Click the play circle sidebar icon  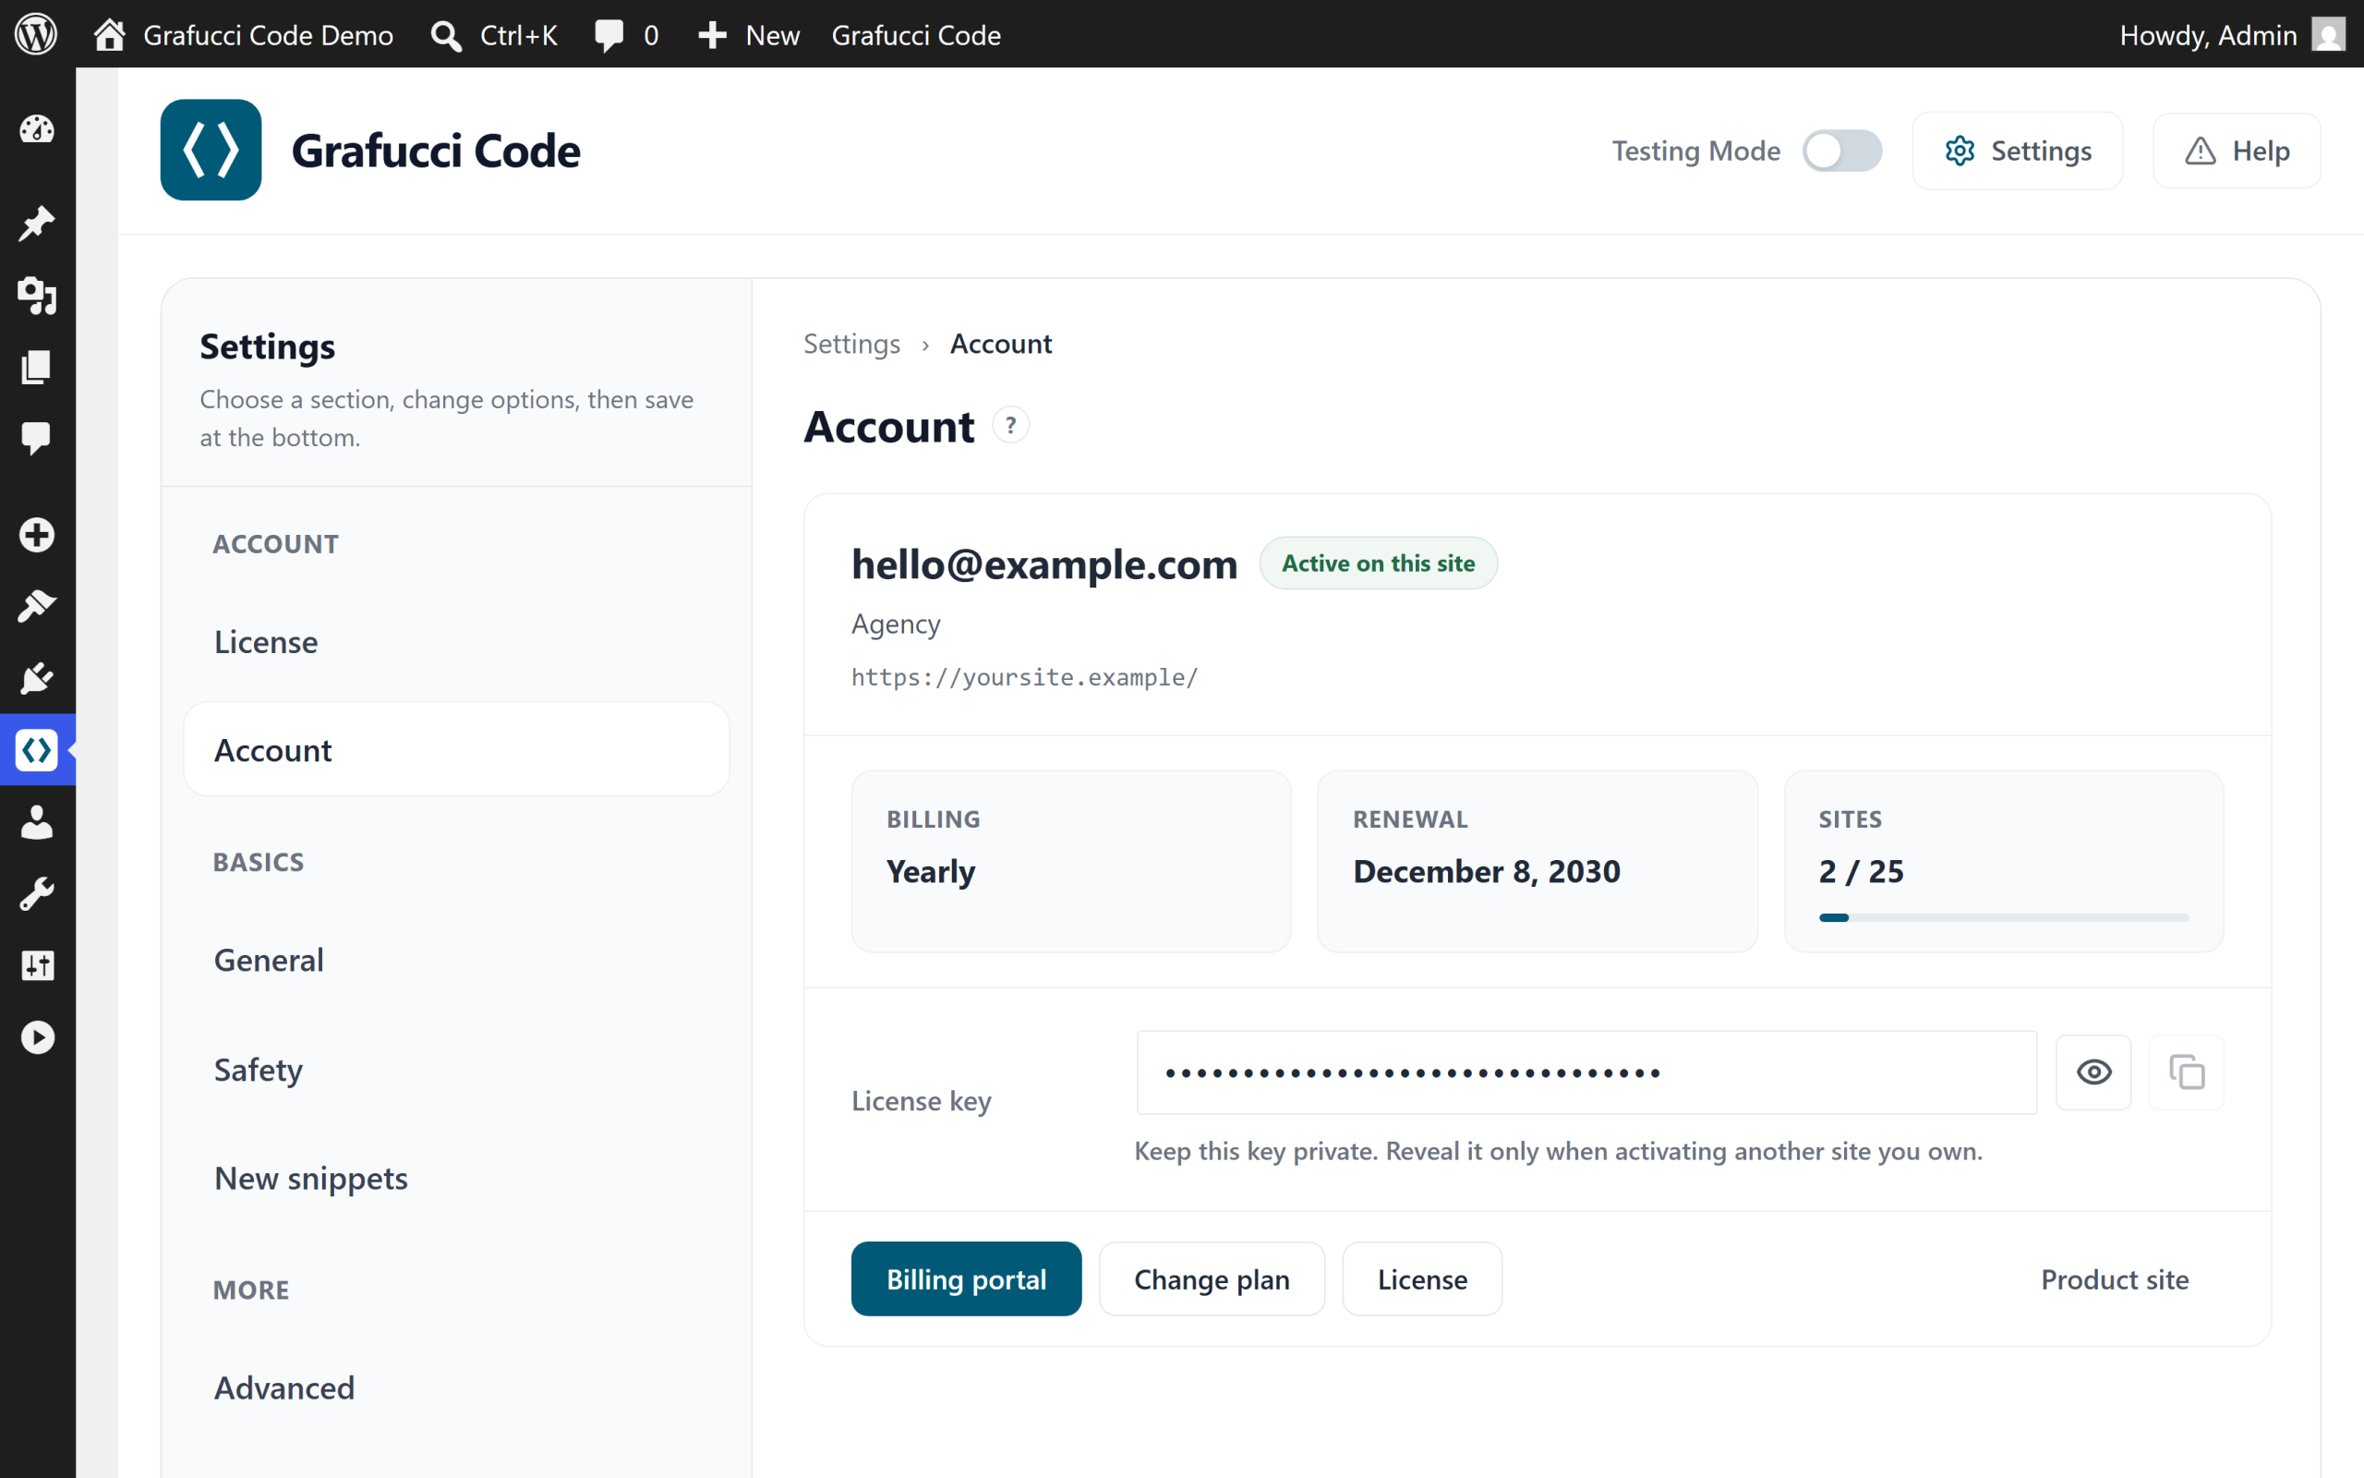[37, 1037]
